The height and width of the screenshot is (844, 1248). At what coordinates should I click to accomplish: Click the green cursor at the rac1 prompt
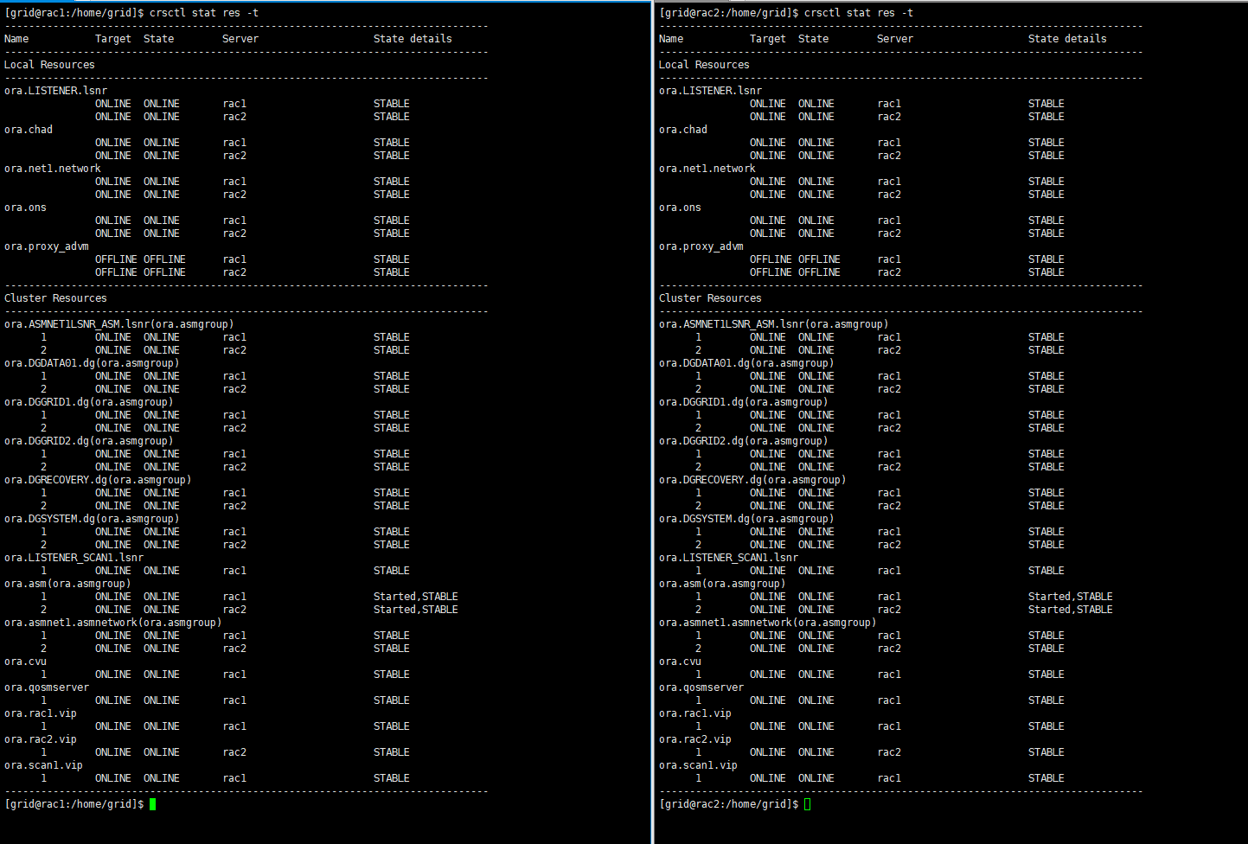coord(153,804)
